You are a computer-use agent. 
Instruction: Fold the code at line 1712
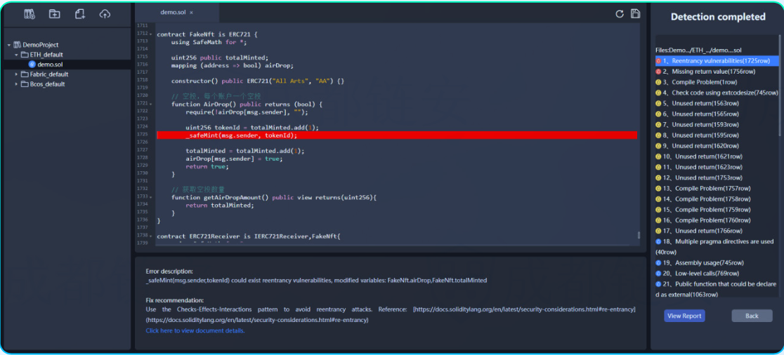coord(151,34)
